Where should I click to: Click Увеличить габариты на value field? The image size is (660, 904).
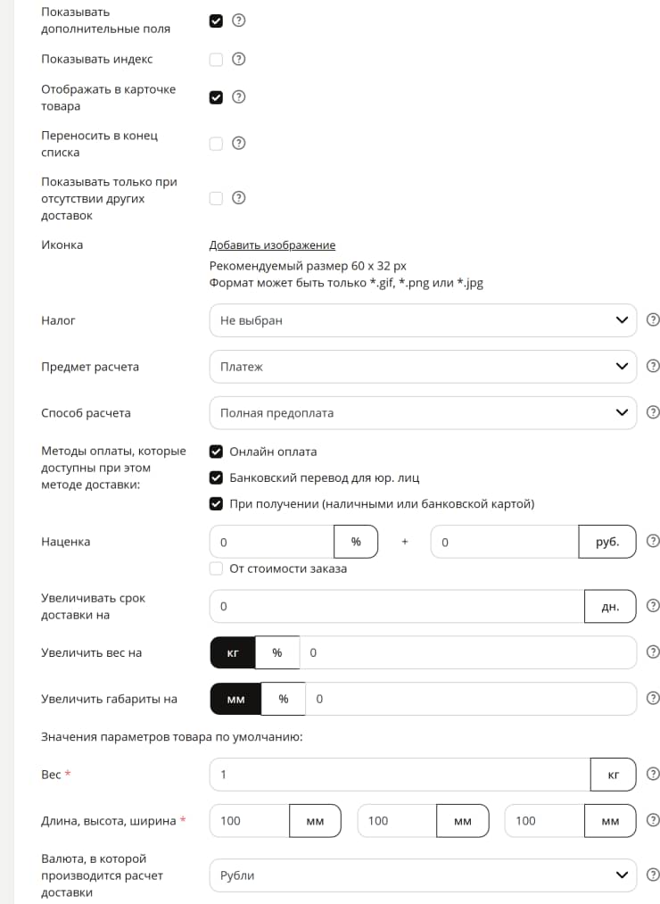(470, 699)
